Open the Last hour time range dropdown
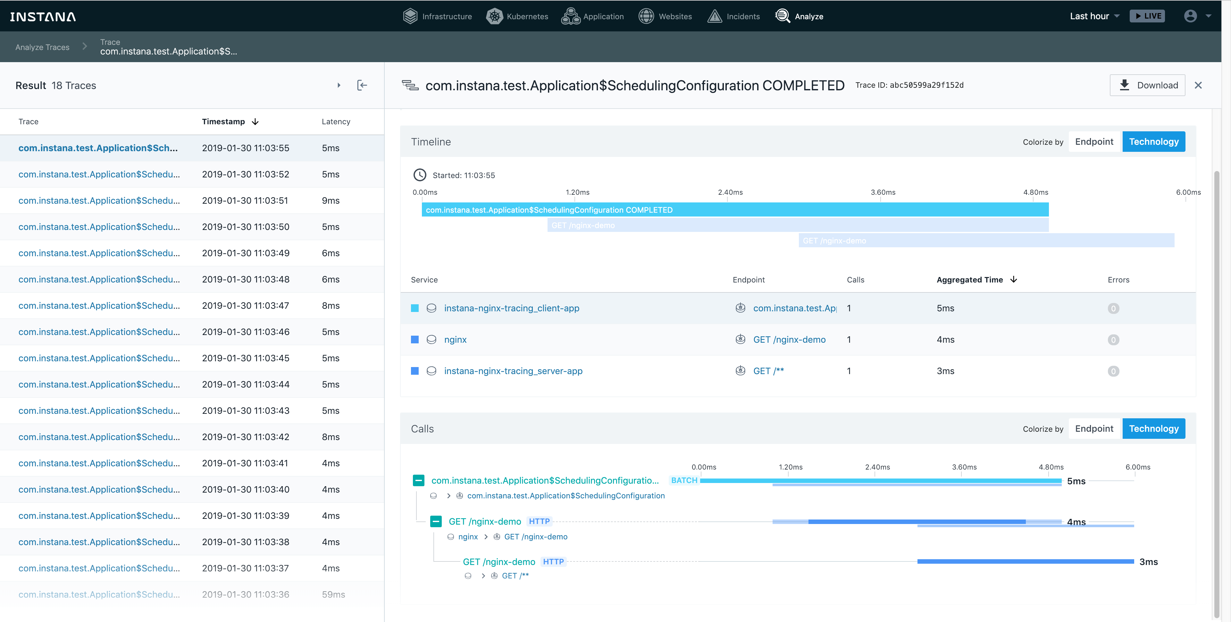Image resolution: width=1231 pixels, height=622 pixels. pyautogui.click(x=1094, y=16)
